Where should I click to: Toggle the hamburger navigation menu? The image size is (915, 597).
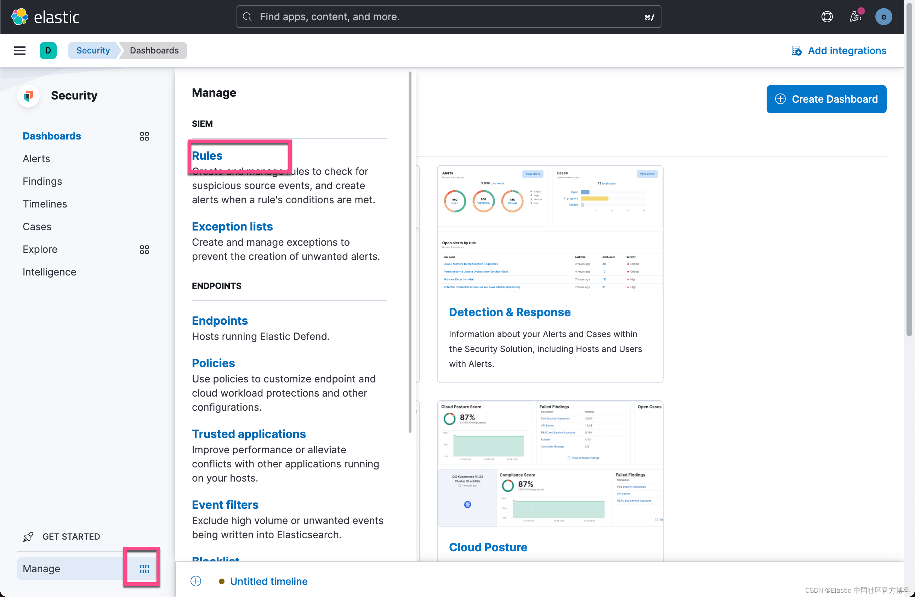pyautogui.click(x=20, y=51)
